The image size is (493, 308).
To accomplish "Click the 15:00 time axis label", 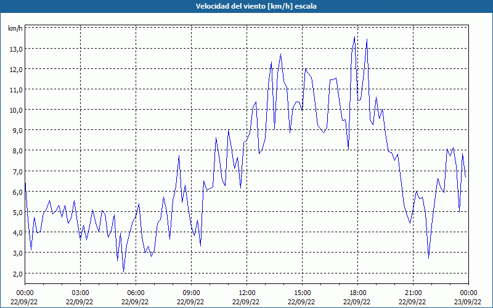I will click(302, 293).
